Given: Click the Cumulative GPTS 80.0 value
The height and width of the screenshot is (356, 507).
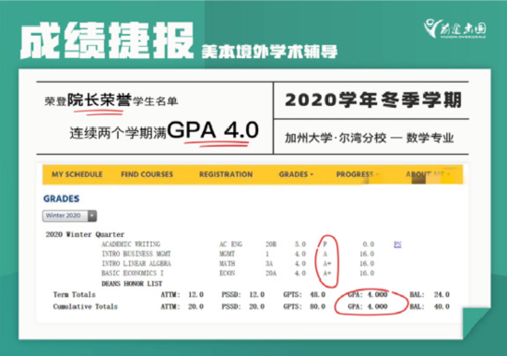Looking at the screenshot, I should point(317,306).
